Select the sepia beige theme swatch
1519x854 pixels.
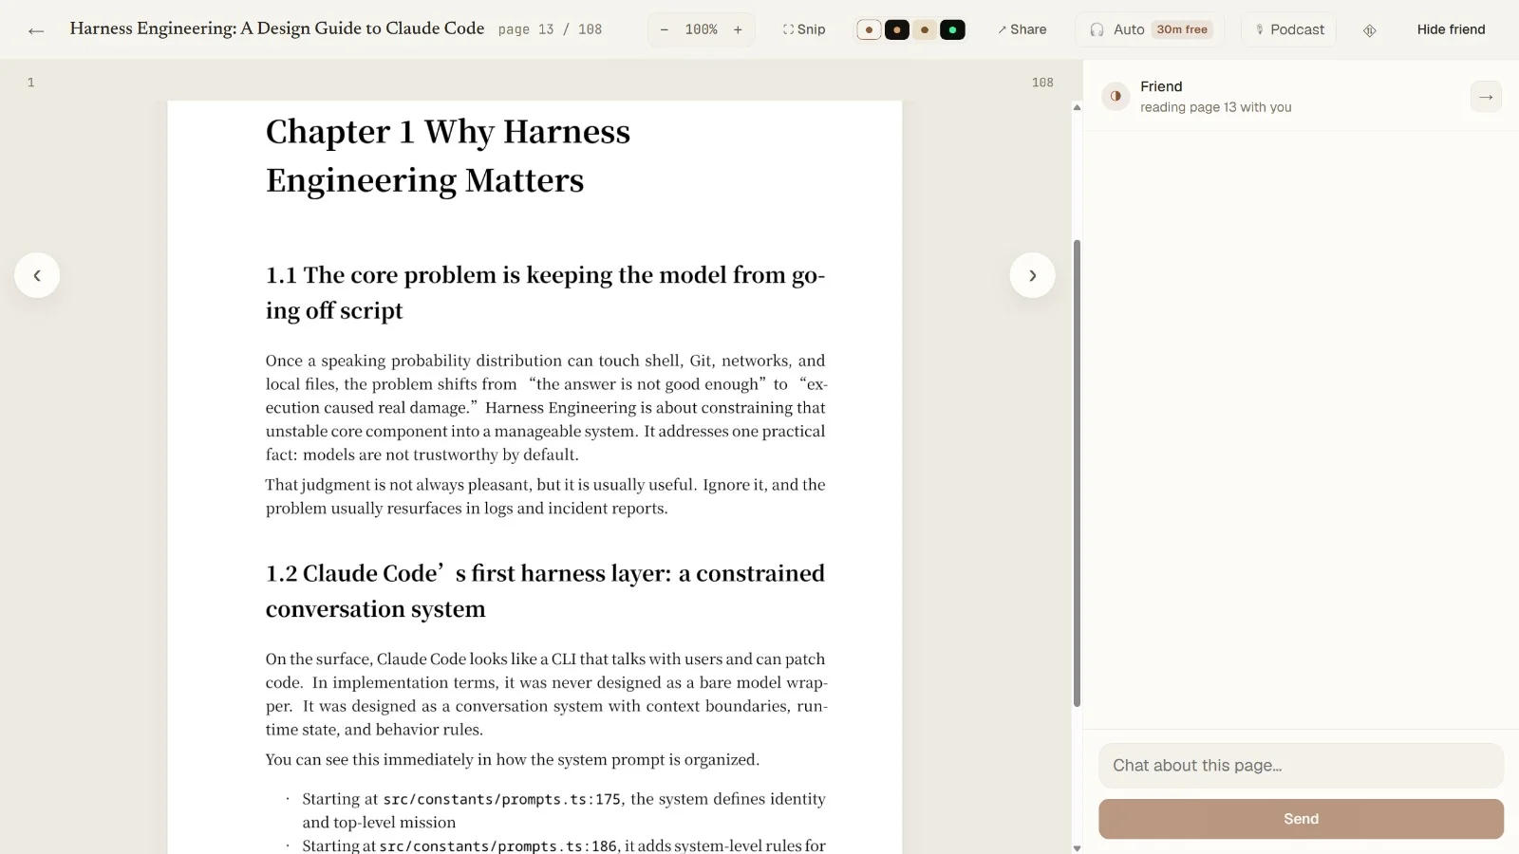(925, 29)
